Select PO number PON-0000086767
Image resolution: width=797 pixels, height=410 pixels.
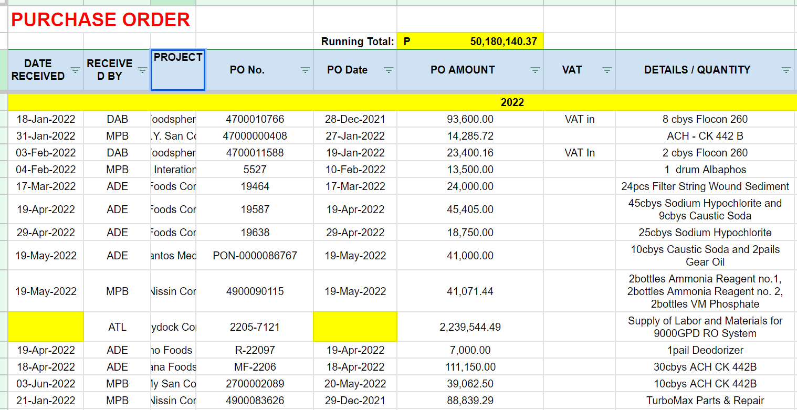[255, 256]
